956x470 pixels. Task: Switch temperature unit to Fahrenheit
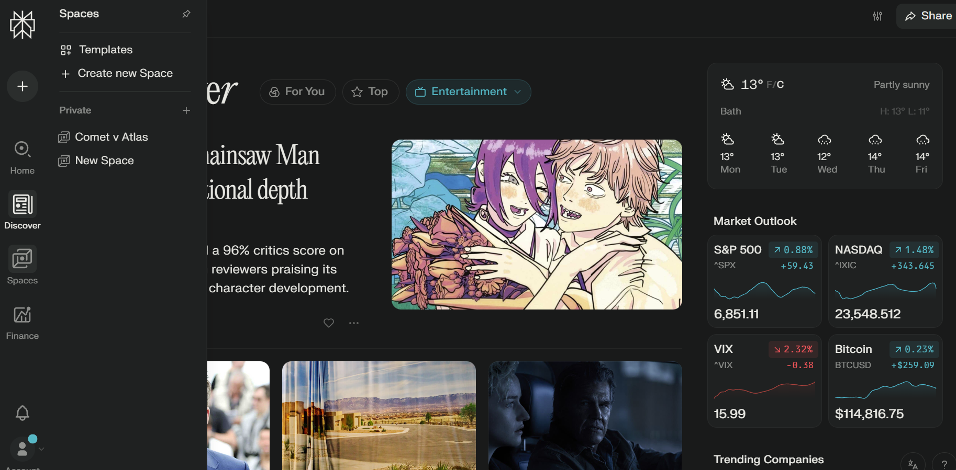click(770, 85)
